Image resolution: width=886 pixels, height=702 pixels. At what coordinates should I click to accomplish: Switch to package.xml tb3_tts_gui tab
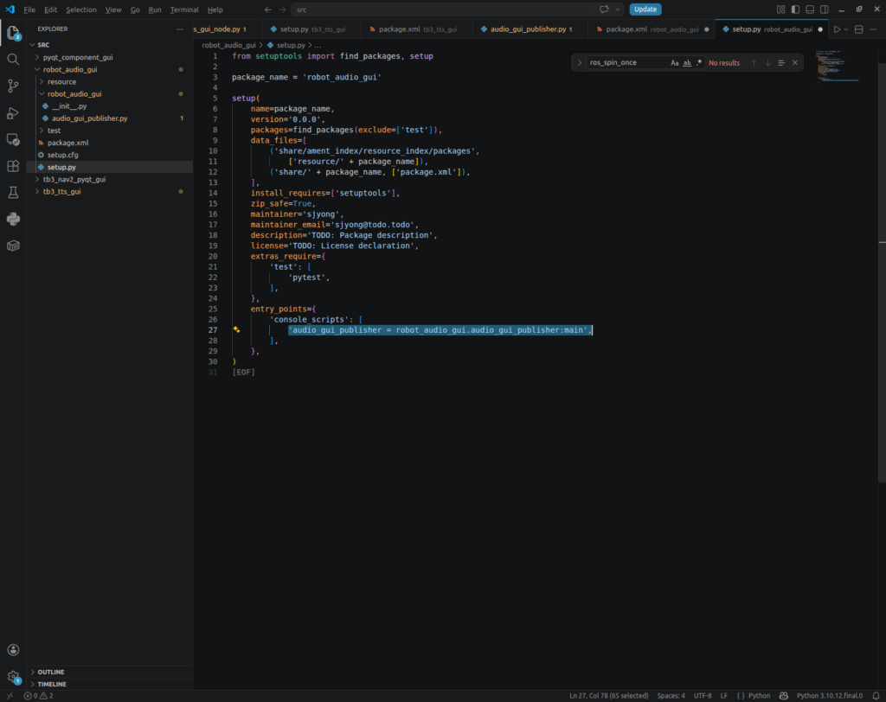point(416,29)
